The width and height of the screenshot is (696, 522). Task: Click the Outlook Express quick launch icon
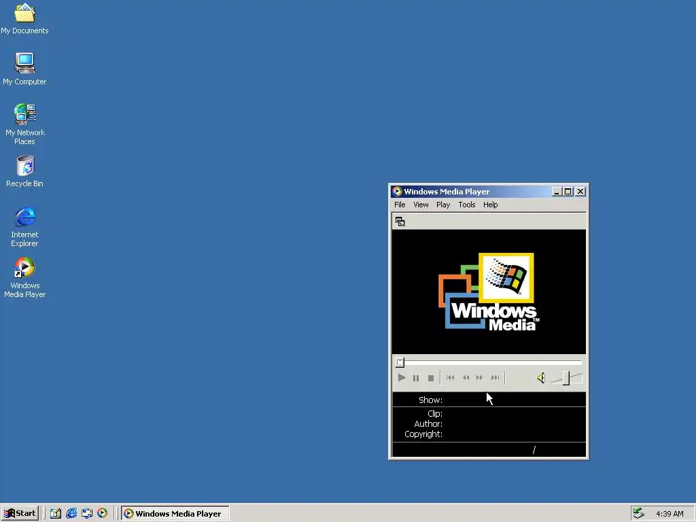coord(87,513)
